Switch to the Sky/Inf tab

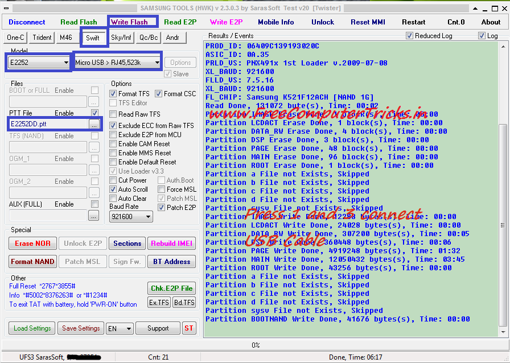pos(121,38)
